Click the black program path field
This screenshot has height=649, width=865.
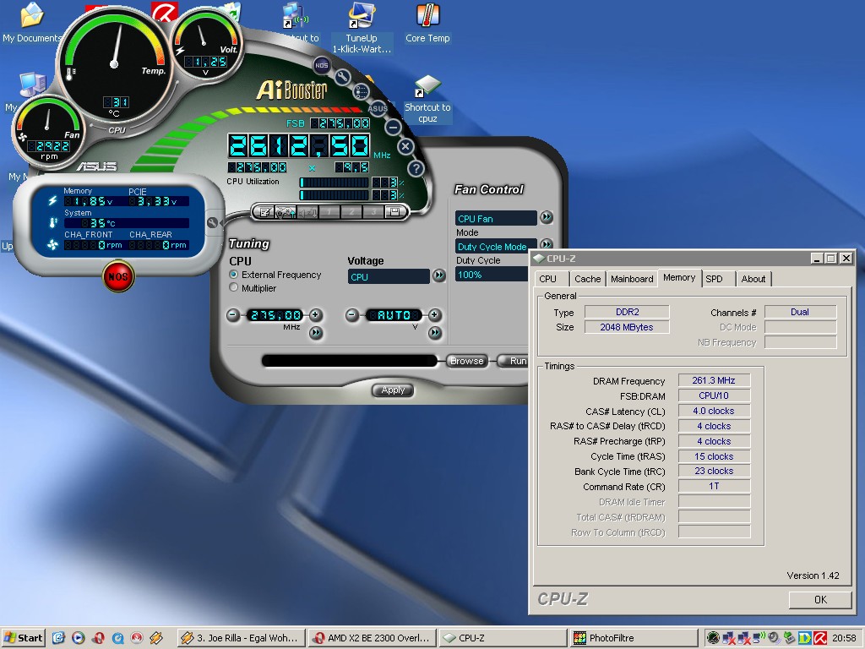tap(349, 361)
